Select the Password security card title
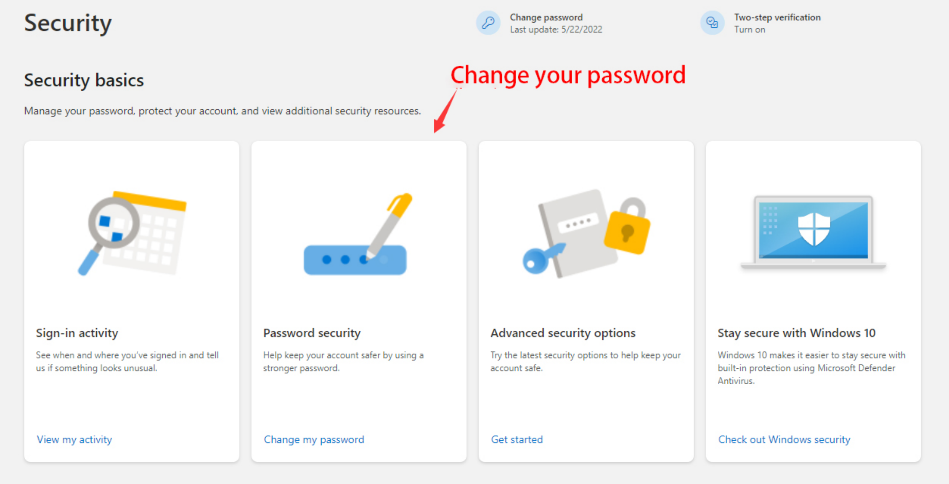The image size is (949, 484). (x=312, y=333)
